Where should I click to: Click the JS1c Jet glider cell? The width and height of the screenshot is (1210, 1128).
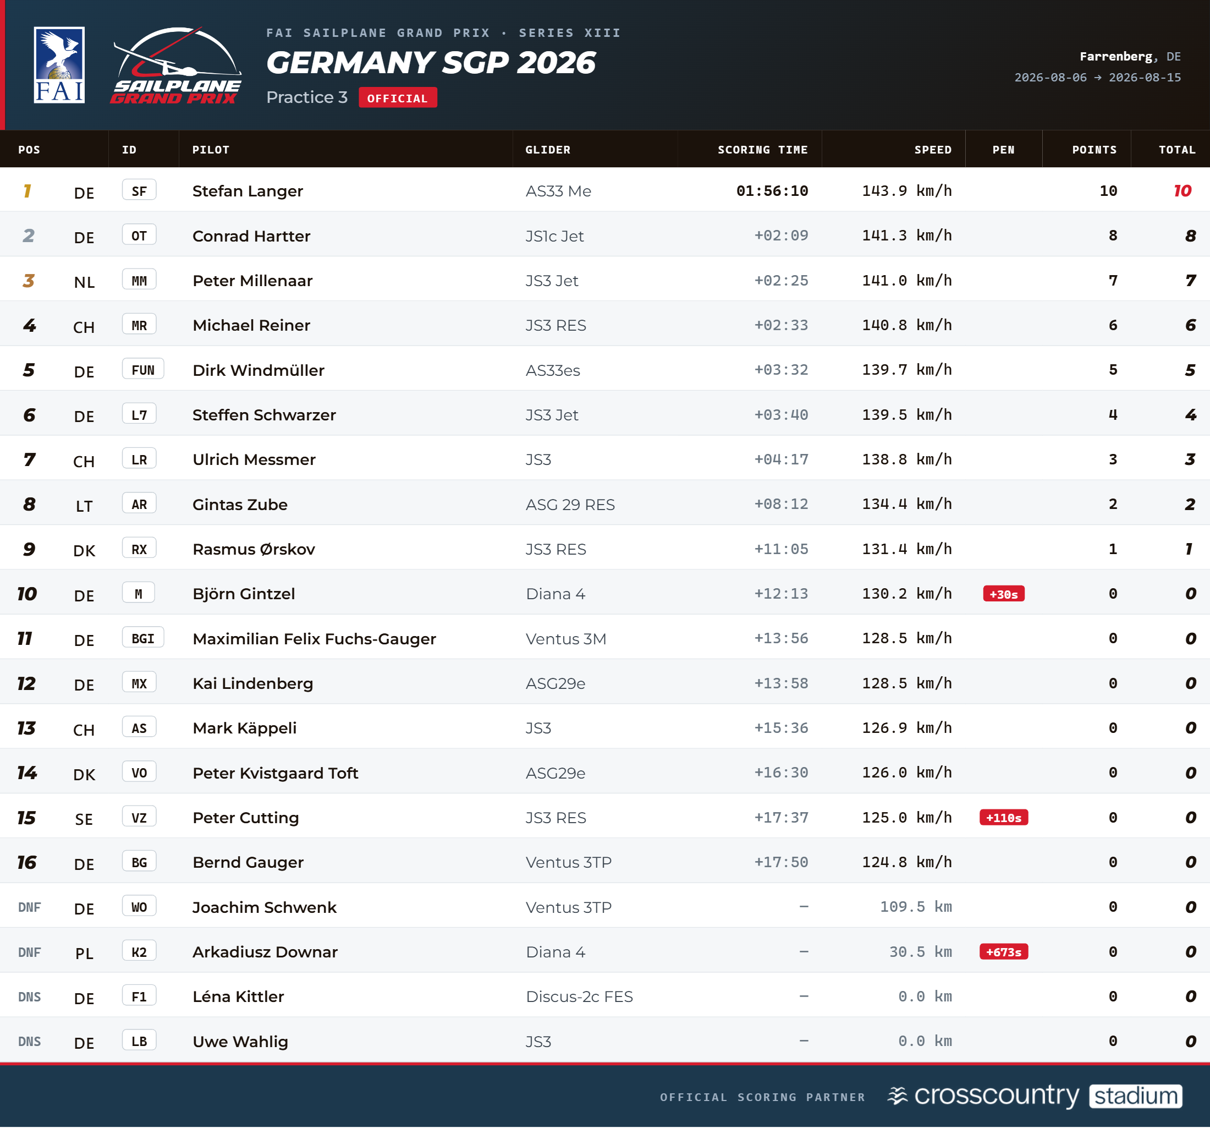click(554, 236)
